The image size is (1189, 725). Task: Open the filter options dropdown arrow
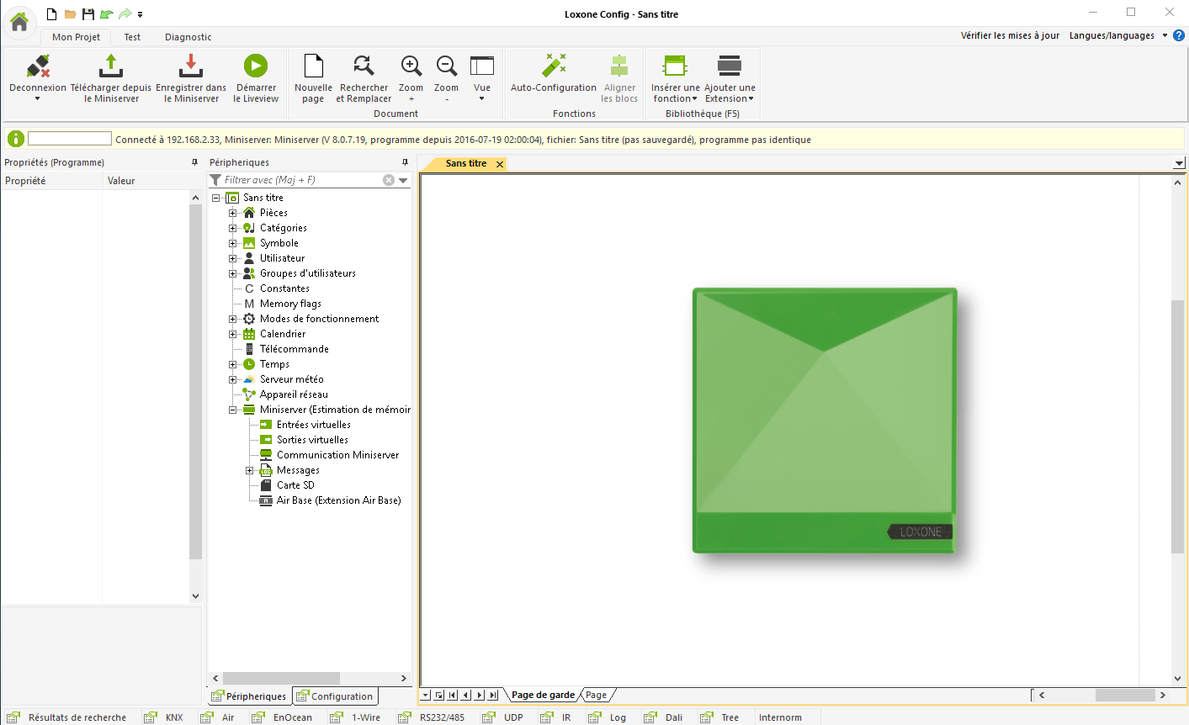pos(403,180)
